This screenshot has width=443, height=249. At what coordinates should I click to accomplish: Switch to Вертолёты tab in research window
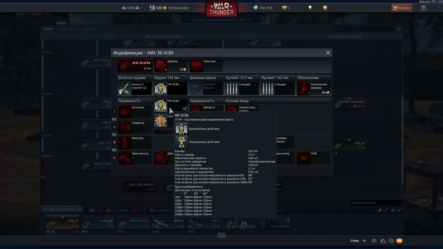click(68, 29)
